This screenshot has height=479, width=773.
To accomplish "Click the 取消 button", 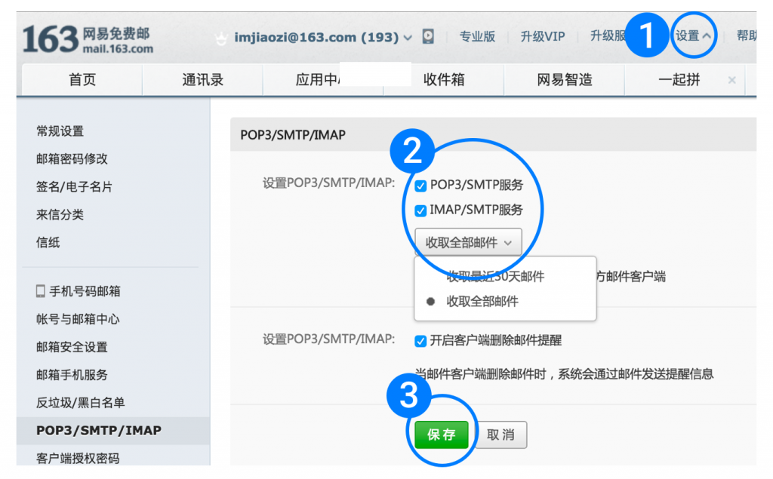I will point(500,435).
